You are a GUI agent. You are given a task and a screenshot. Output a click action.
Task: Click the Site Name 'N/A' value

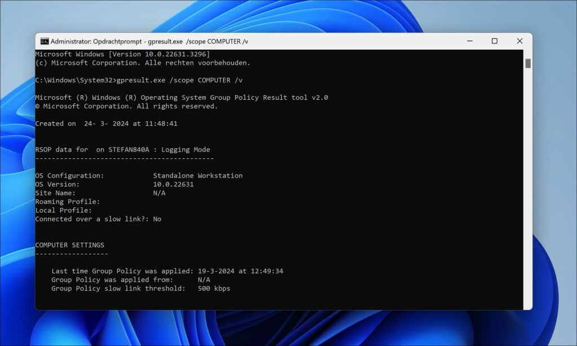(x=159, y=193)
